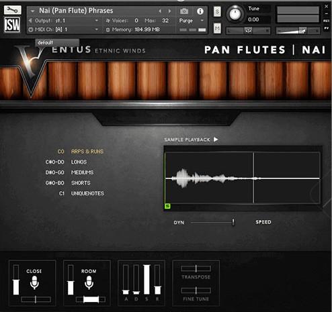The image size is (332, 312).
Task: Adjust the Decay (D) envelope fader
Action: (x=136, y=280)
